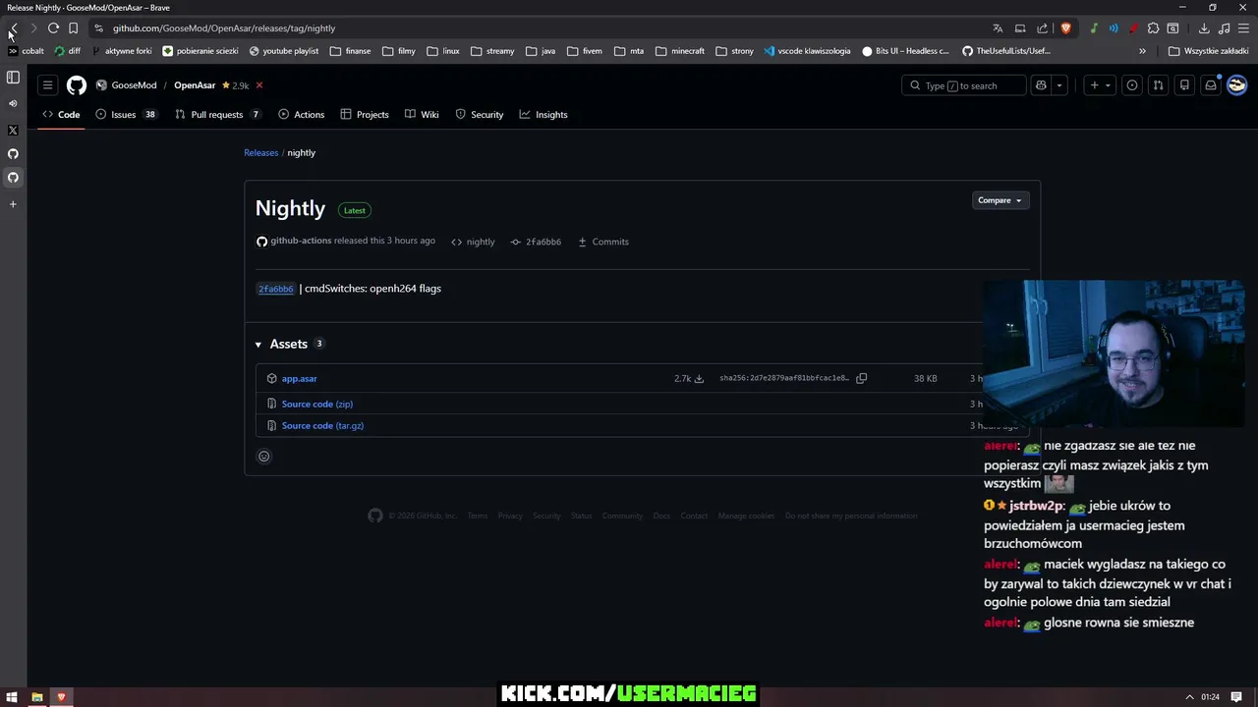The image size is (1258, 707).
Task: Switch to the Code tab
Action: click(61, 115)
